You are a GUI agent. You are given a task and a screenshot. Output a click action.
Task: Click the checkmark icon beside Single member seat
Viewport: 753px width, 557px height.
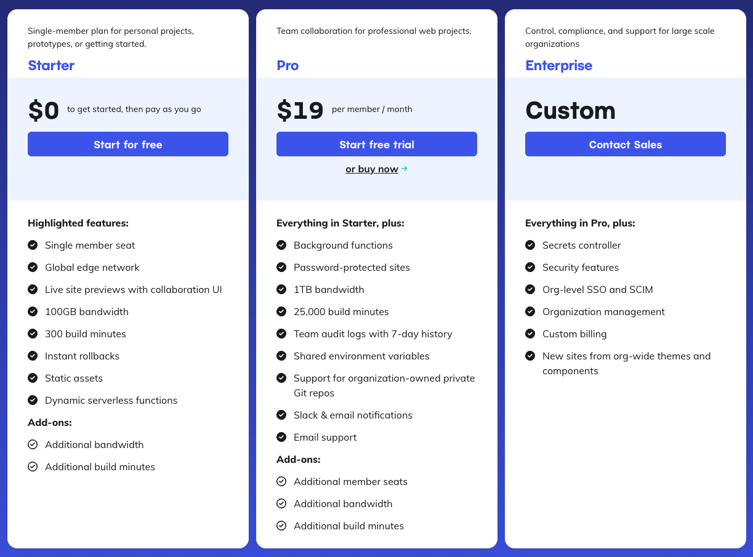pyautogui.click(x=33, y=245)
